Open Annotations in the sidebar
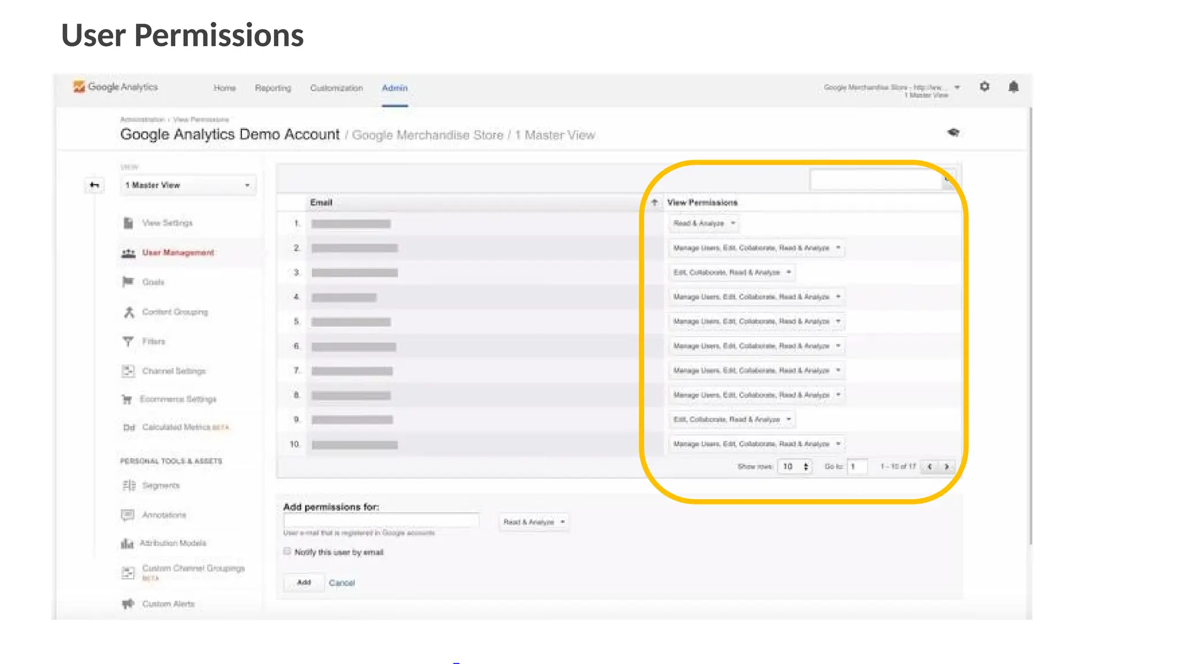1180x664 pixels. [164, 515]
